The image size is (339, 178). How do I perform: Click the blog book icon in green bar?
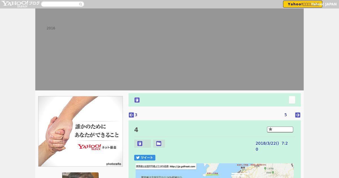(137, 100)
